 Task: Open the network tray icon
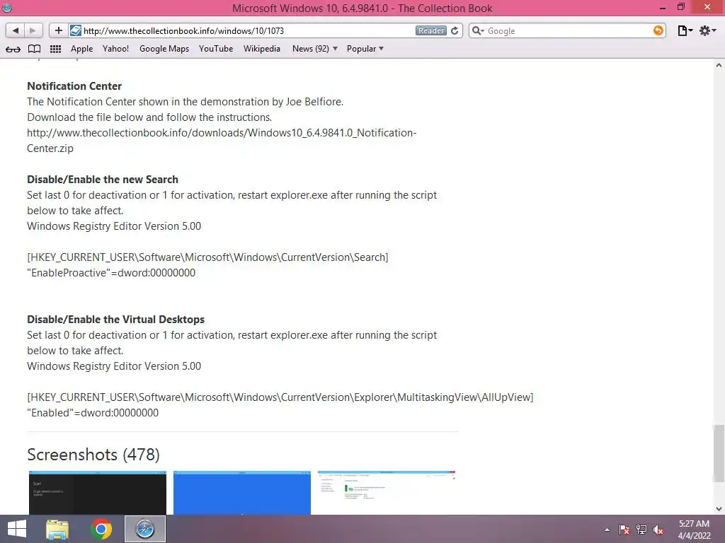point(641,530)
